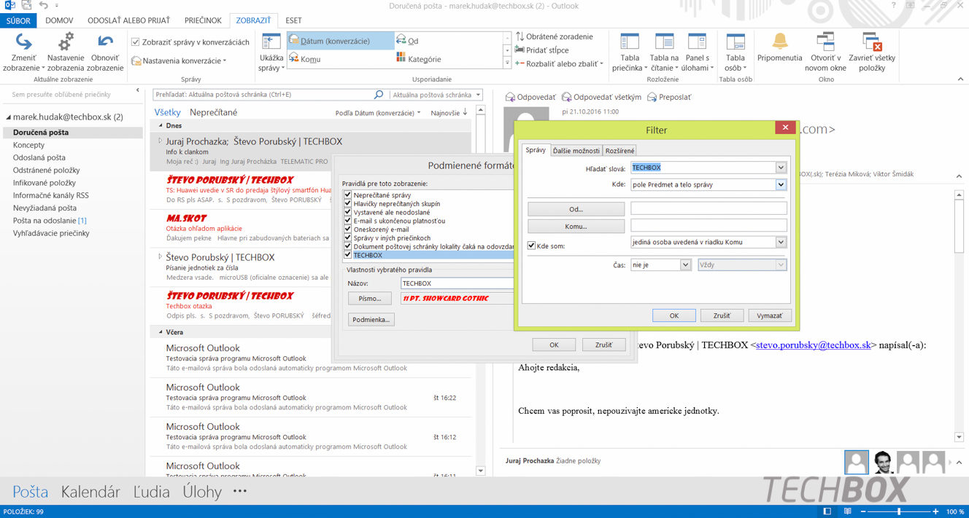Click search magnifier in mail search box
This screenshot has width=969, height=518.
point(378,95)
